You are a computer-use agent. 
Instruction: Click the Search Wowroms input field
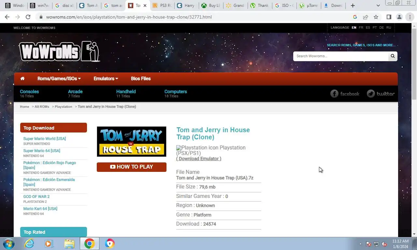point(341,56)
